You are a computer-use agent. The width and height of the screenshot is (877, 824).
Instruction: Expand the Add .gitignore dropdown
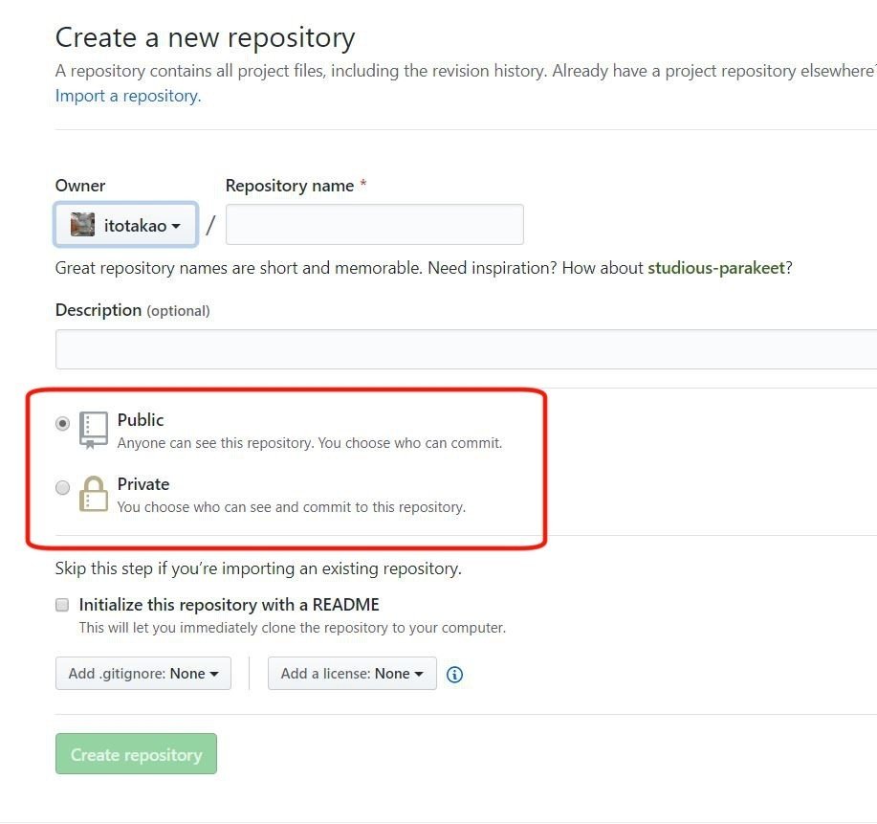click(x=143, y=674)
